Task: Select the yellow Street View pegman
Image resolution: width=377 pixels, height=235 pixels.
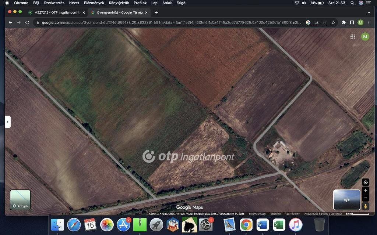Action: click(365, 206)
